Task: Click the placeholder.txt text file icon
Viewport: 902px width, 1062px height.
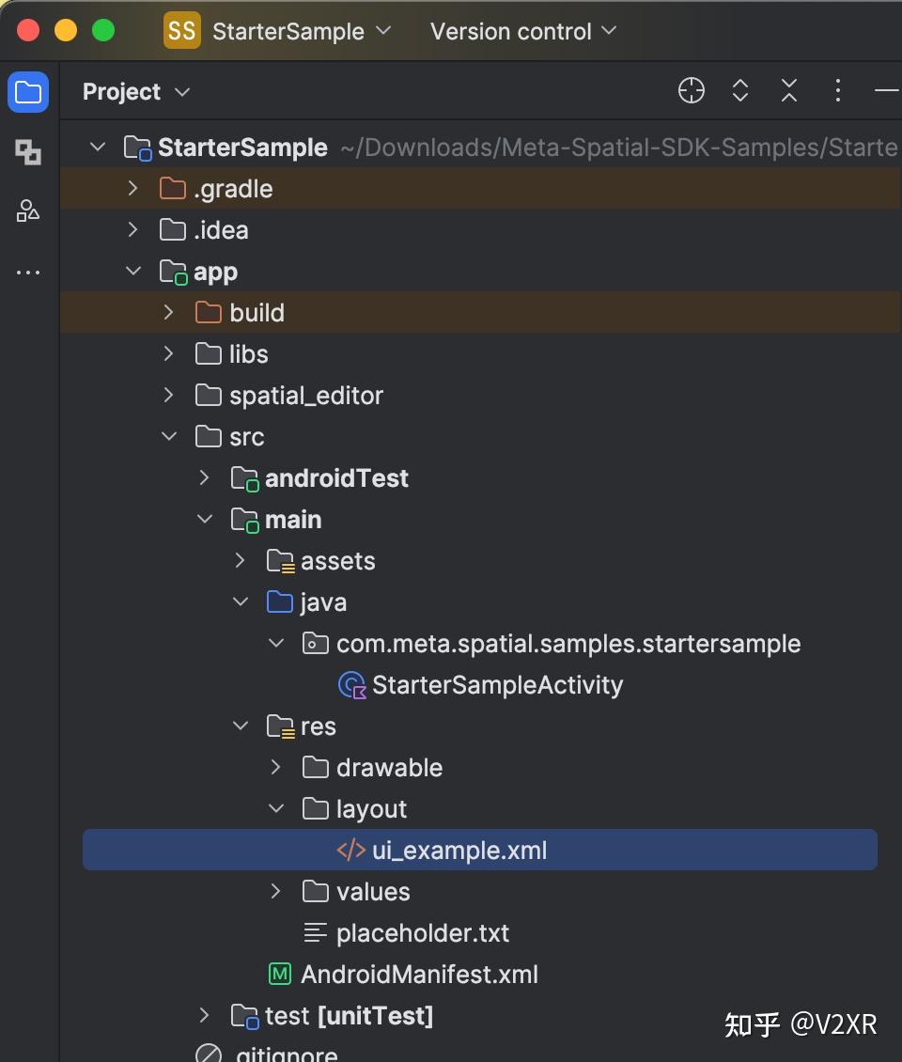Action: (315, 932)
